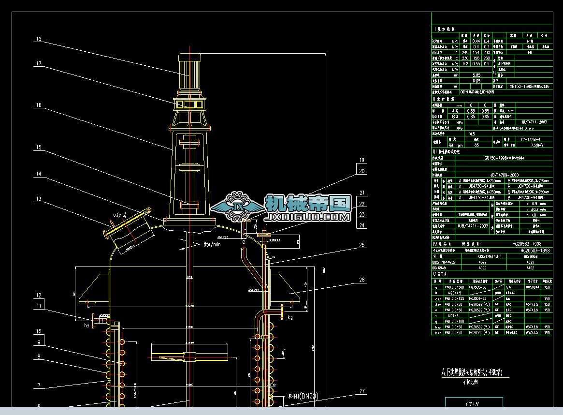Click part callout number 13

39,199
